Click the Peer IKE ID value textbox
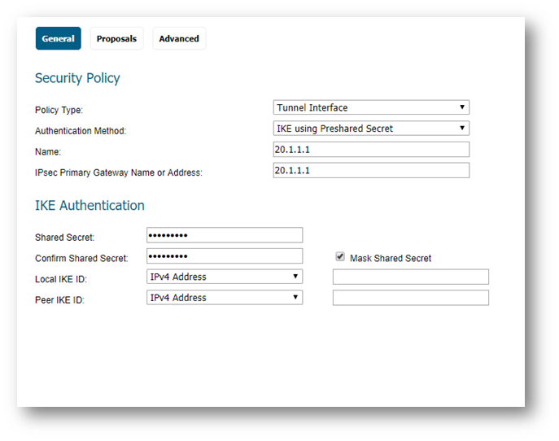 pos(410,298)
